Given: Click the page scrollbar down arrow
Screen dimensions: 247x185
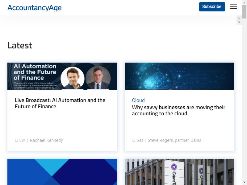Looking at the screenshot, I should pos(244,182).
